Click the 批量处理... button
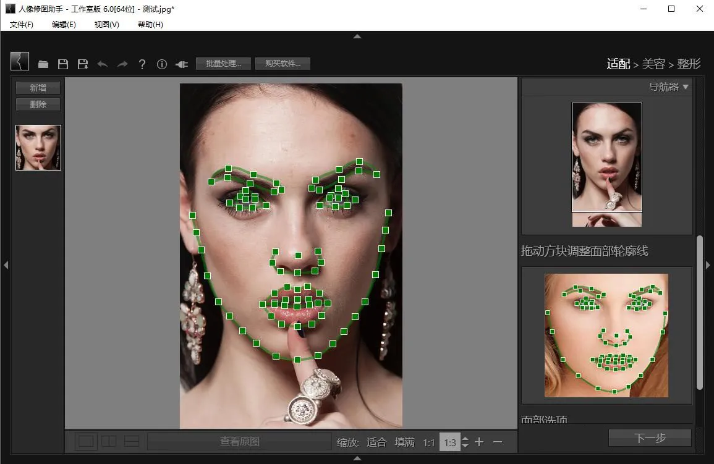 (x=223, y=64)
